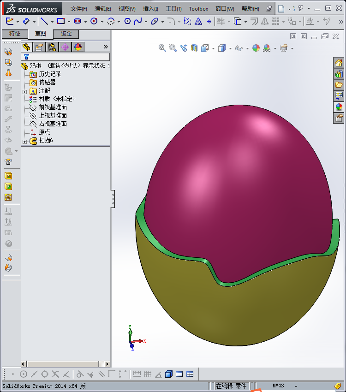
Task: Collapse the feature manager panel handle
Action: (113, 199)
